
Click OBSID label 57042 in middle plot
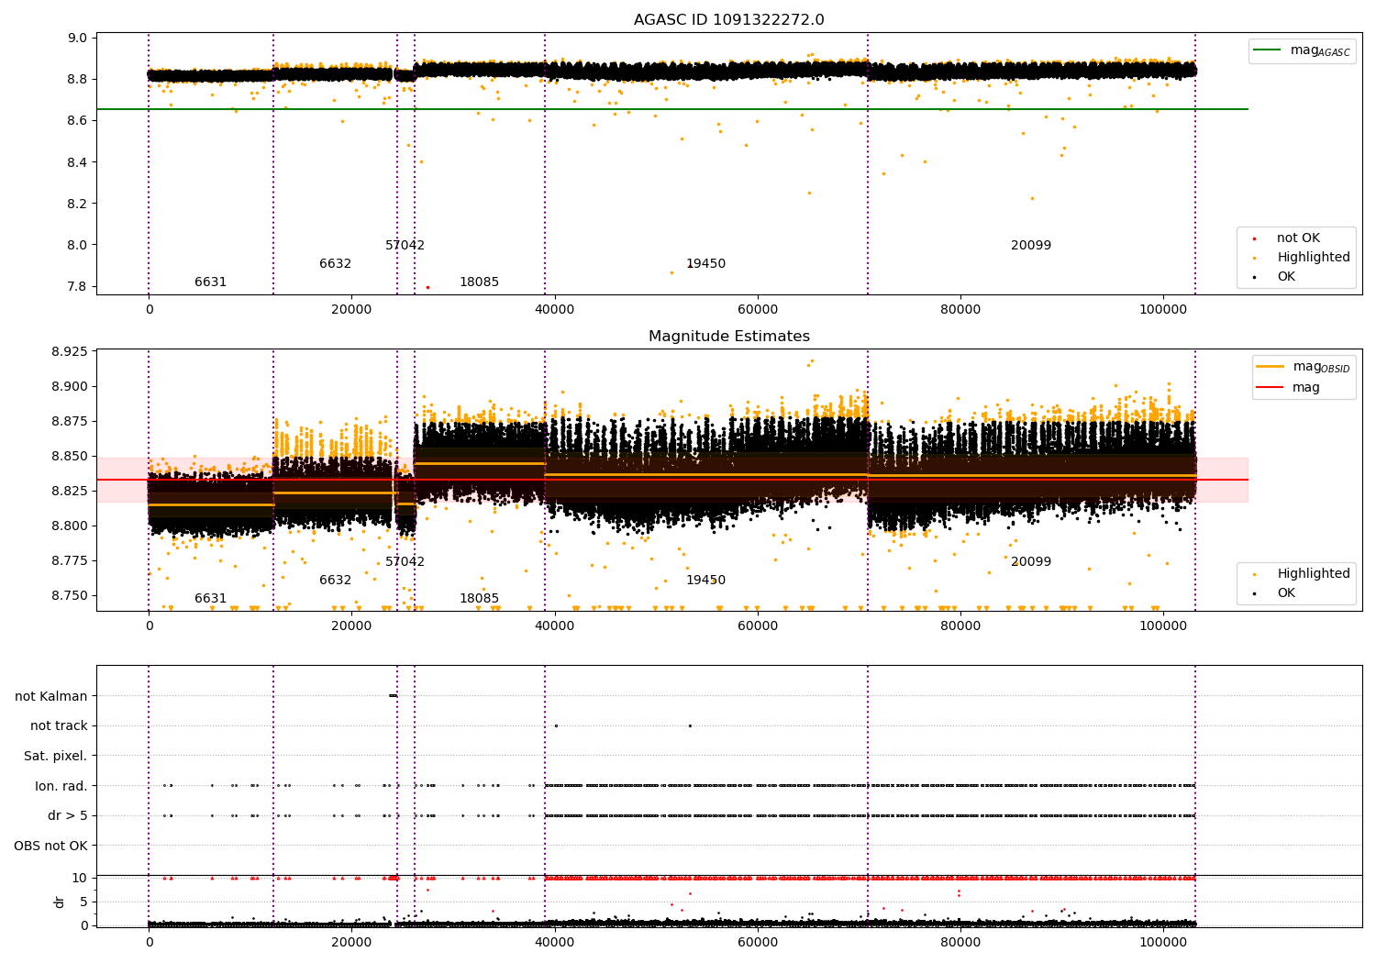[x=405, y=561]
